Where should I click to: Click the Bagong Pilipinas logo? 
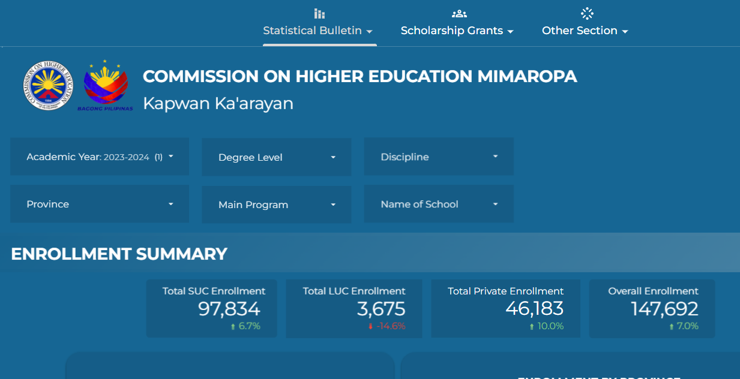coord(106,85)
